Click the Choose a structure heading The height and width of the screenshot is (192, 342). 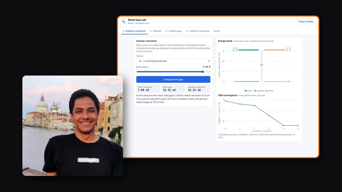click(146, 41)
